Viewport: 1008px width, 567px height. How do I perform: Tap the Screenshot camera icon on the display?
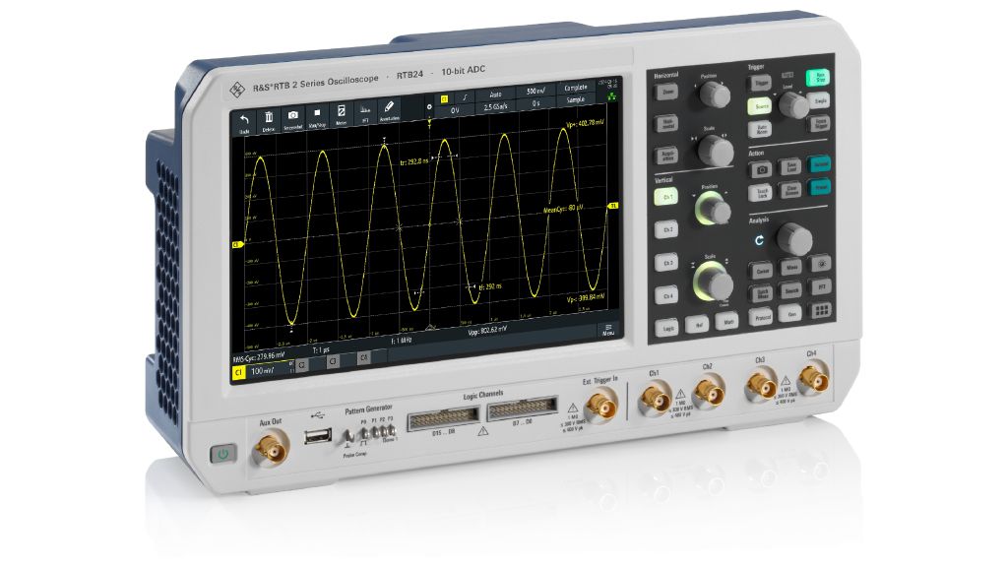(292, 113)
